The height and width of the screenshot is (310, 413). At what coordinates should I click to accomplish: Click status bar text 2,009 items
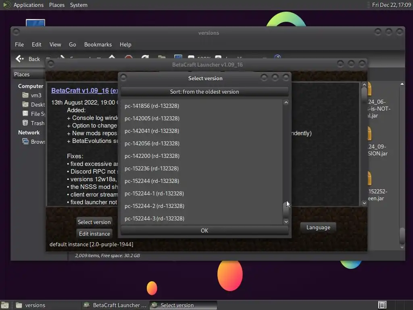pos(107,256)
